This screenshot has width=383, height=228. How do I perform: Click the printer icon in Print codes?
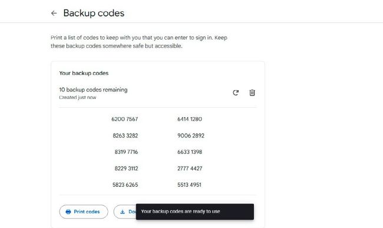tap(68, 212)
